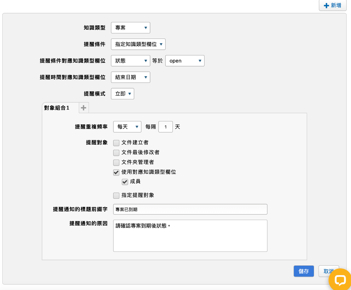This screenshot has width=351, height=290.
Task: Change the open value dropdown
Action: 185,61
